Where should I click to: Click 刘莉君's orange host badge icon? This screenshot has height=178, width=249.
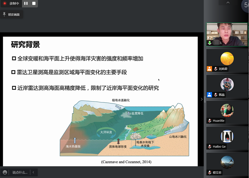pos(209,69)
